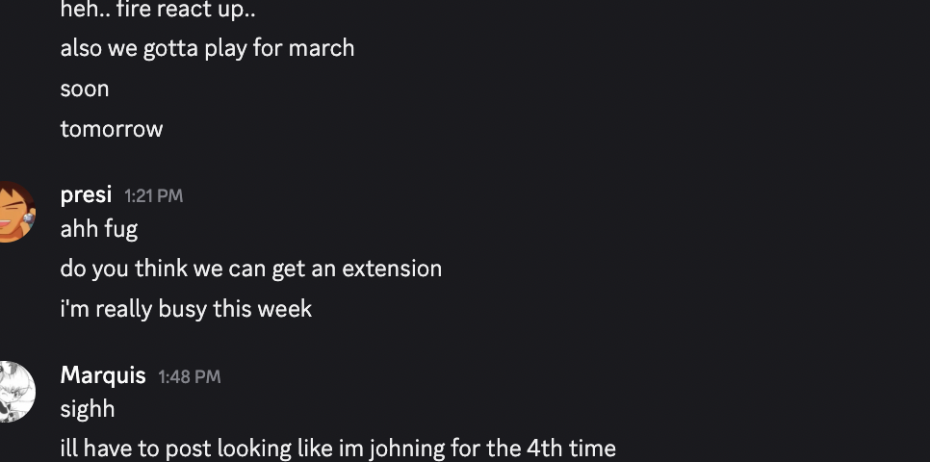930x462 pixels.
Task: Click the 1:21 PM timestamp
Action: click(153, 195)
